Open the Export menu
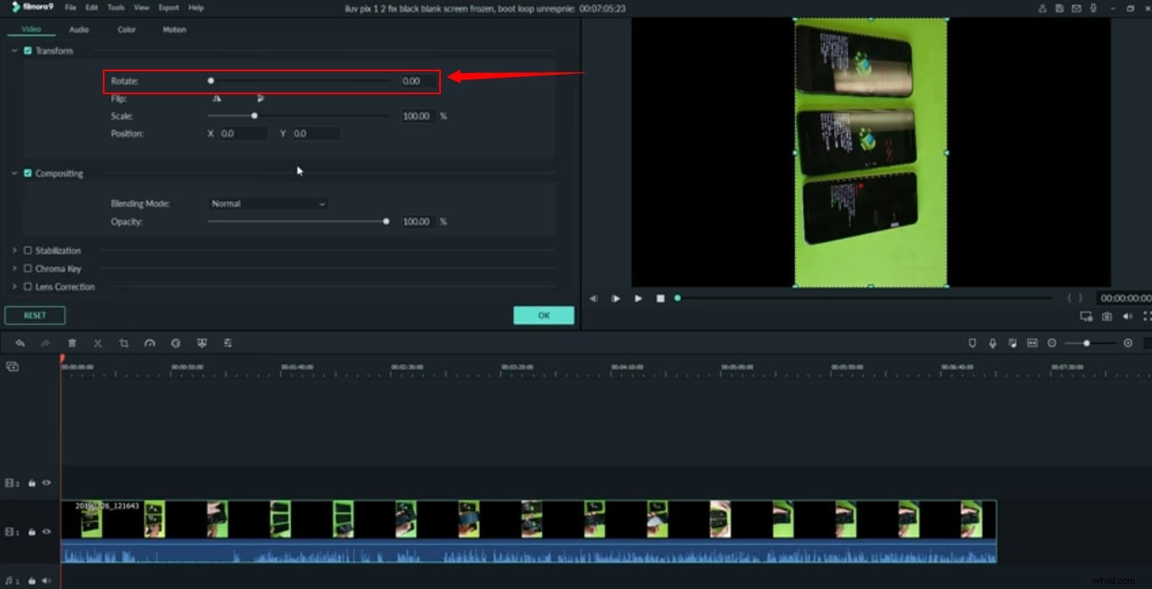 (168, 7)
